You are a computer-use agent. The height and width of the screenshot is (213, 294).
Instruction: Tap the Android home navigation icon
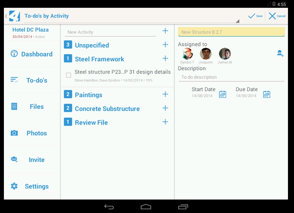tap(146, 207)
